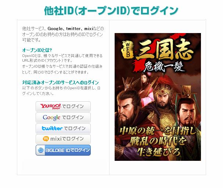
Task: Click the 以下のボタンから instruction text
Action: tap(61, 91)
